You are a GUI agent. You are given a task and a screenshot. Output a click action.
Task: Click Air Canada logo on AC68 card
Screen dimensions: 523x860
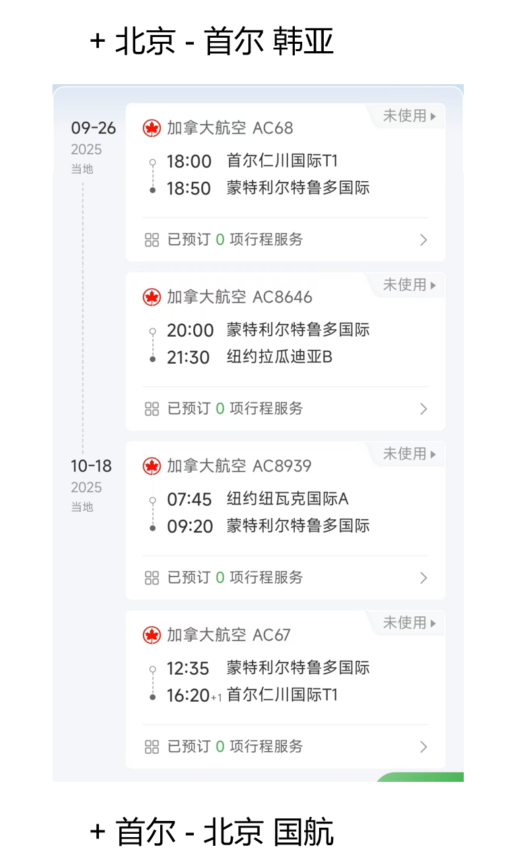point(152,128)
